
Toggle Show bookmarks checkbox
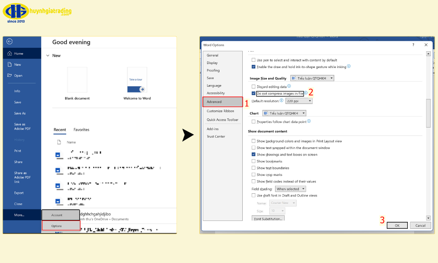253,161
